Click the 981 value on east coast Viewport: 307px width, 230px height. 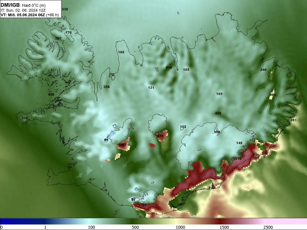tap(293, 120)
